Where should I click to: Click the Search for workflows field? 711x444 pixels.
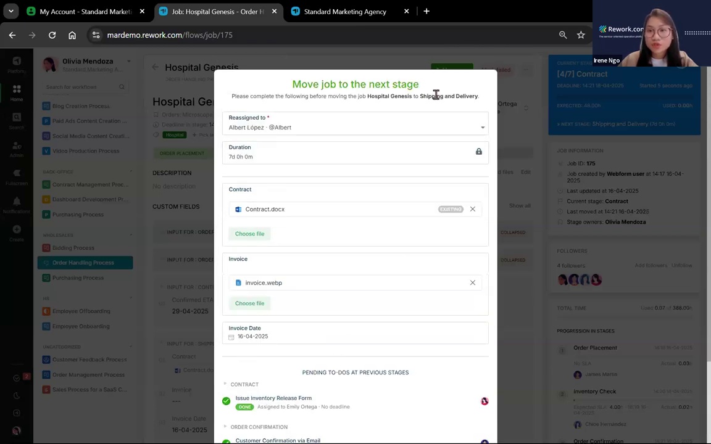pyautogui.click(x=85, y=86)
